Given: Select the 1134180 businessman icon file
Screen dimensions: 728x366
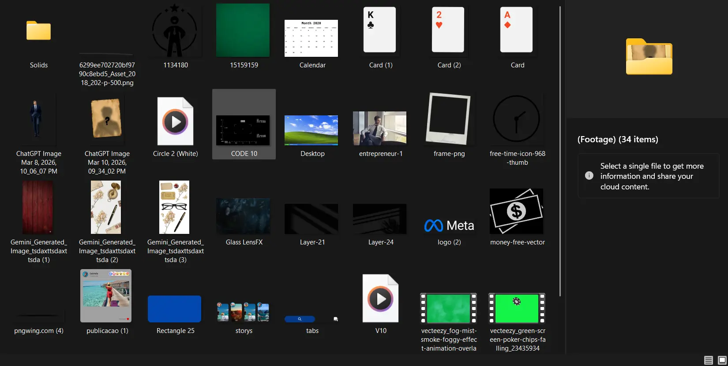Looking at the screenshot, I should click(x=175, y=31).
